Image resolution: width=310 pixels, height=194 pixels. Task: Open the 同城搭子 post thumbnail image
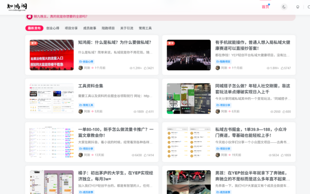pyautogui.click(x=189, y=99)
